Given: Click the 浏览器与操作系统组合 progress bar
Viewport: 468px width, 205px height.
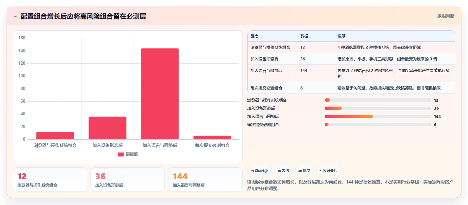Looking at the screenshot, I should [x=378, y=100].
